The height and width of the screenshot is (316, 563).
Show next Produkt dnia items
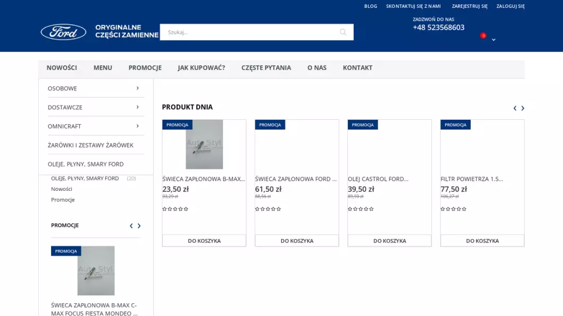(523, 108)
